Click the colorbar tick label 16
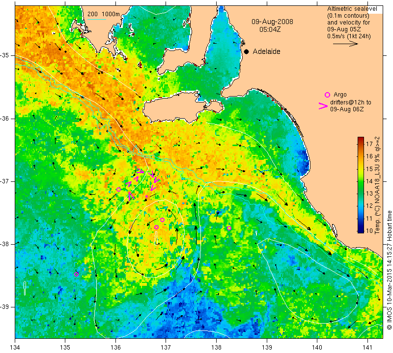The height and width of the screenshot is (353, 393). pyautogui.click(x=369, y=156)
